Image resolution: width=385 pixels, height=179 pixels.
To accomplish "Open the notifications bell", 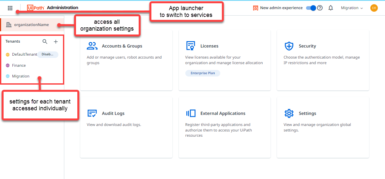I will [x=331, y=8].
